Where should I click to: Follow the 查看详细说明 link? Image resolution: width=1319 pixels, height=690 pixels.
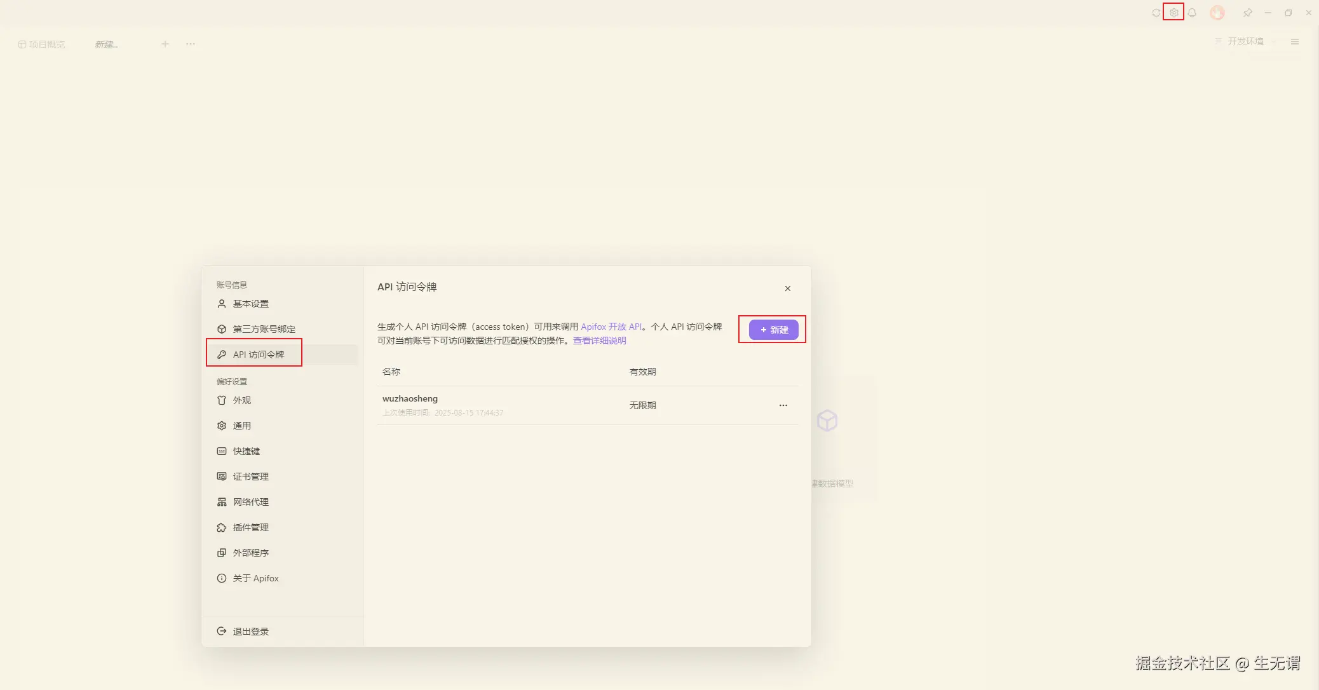tap(599, 341)
